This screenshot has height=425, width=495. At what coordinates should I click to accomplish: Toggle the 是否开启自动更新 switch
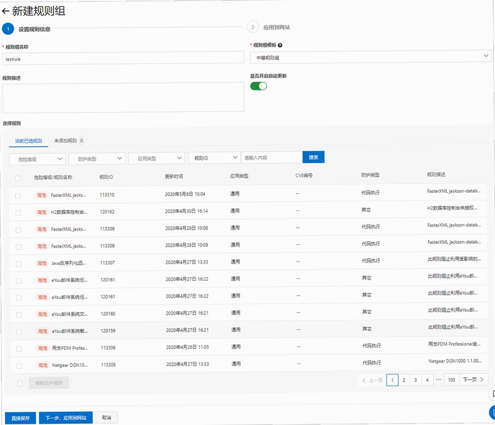[x=259, y=86]
